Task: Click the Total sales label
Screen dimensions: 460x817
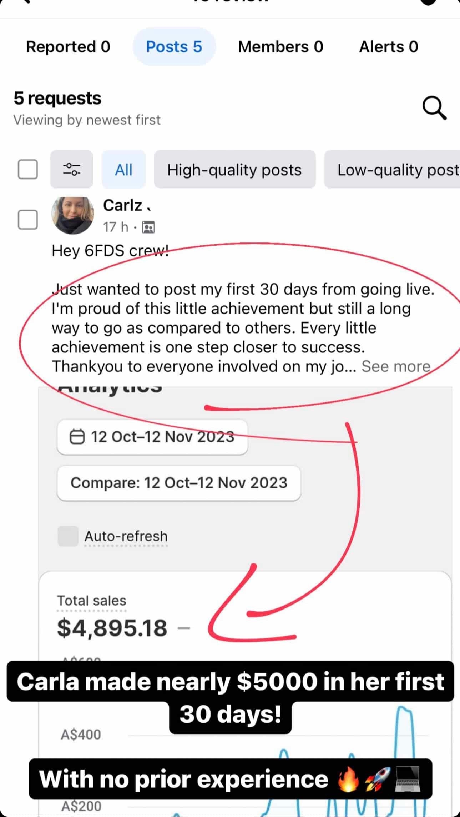Action: tap(92, 601)
